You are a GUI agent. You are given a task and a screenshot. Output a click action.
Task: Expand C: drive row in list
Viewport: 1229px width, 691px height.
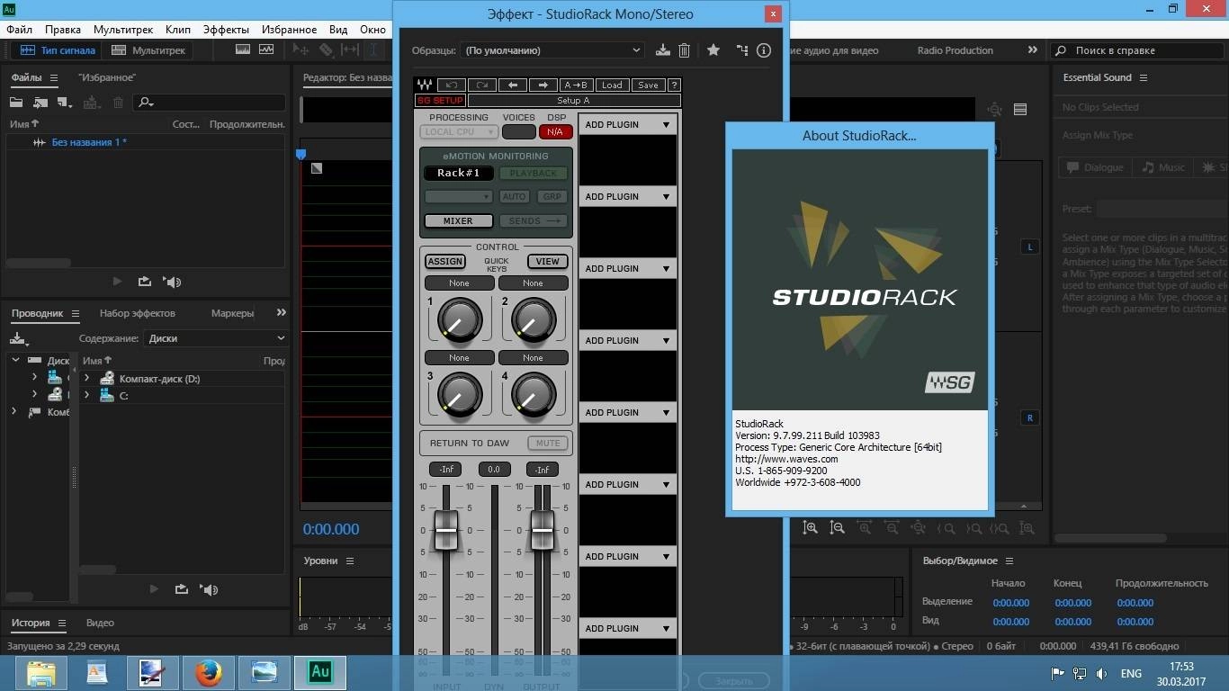pyautogui.click(x=87, y=395)
